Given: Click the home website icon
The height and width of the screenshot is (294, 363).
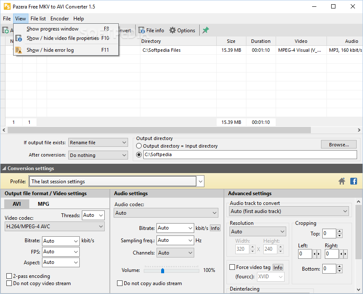Looking at the screenshot, I should 342,181.
